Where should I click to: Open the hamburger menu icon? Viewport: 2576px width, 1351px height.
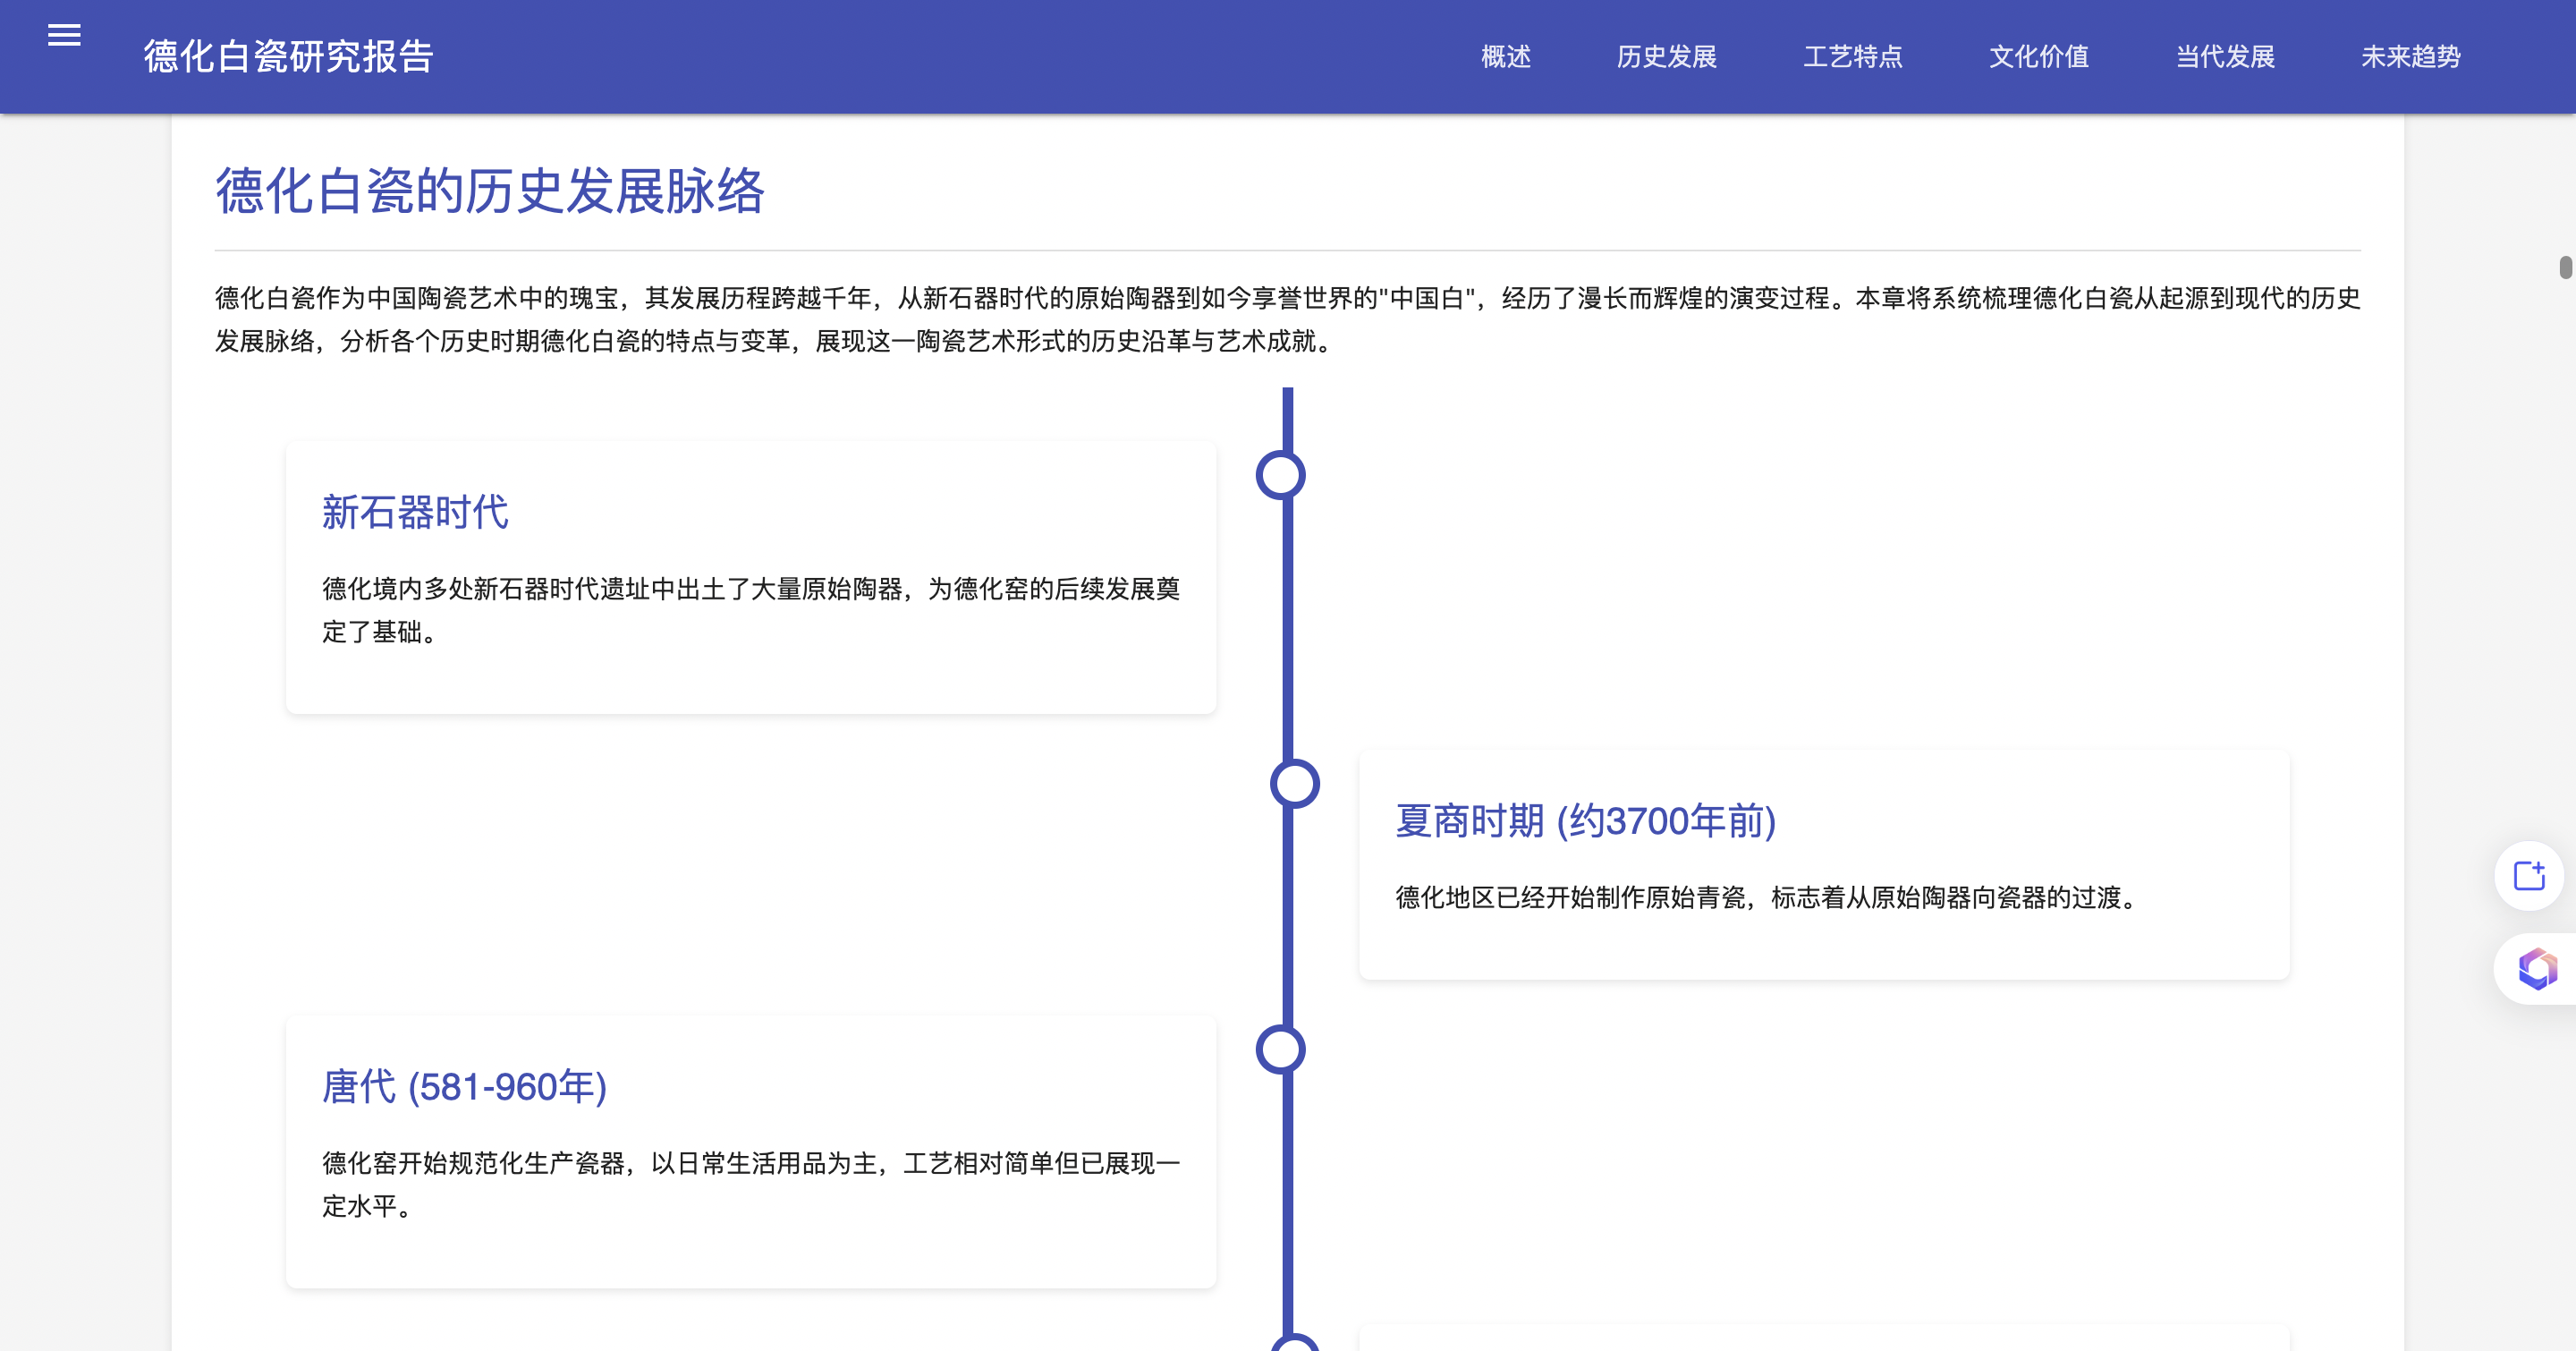pyautogui.click(x=64, y=35)
